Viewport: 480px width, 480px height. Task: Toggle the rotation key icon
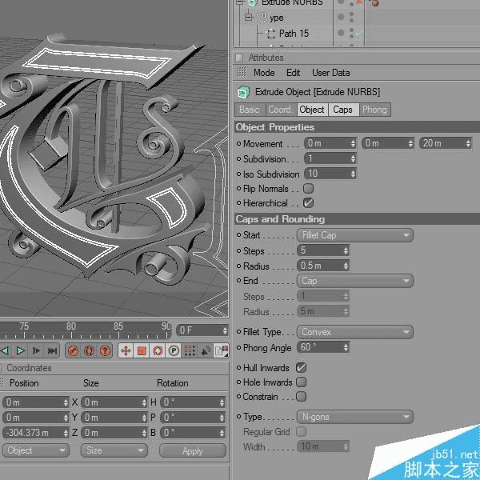pyautogui.click(x=158, y=351)
